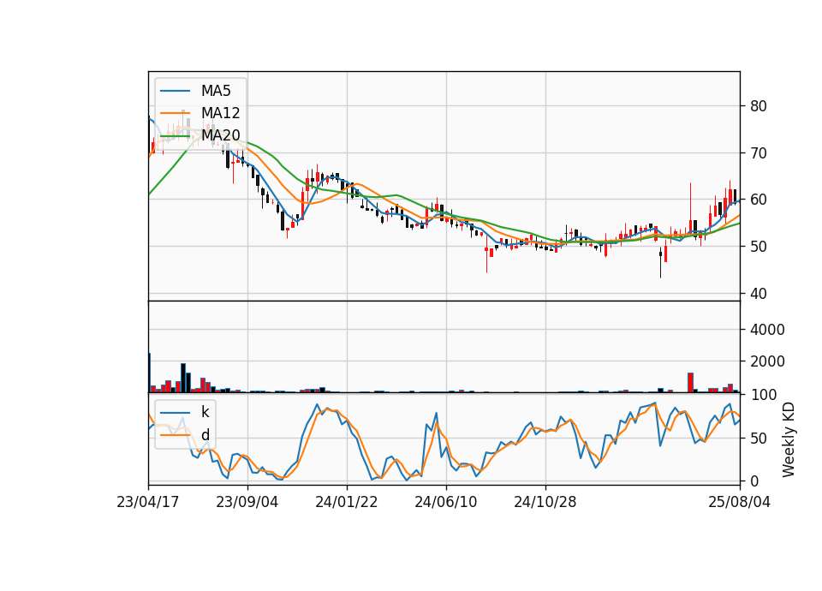Click the d legend entry
Image resolution: width=822 pixels, height=591 pixels.
(x=205, y=435)
